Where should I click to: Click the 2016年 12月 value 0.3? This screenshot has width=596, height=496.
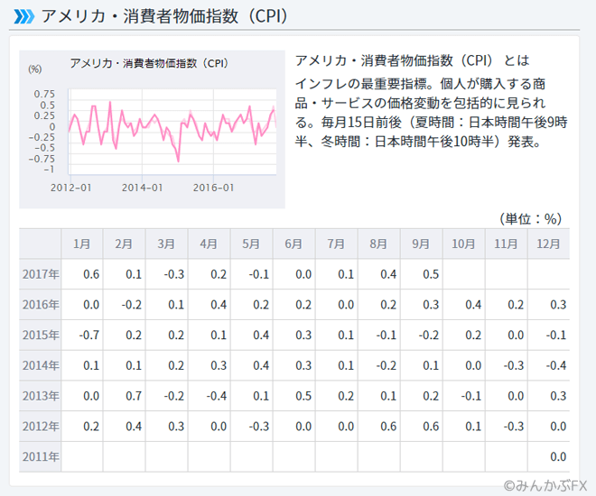[558, 304]
